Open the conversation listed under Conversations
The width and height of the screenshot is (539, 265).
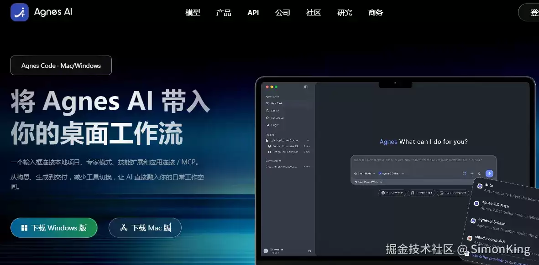coord(288,167)
